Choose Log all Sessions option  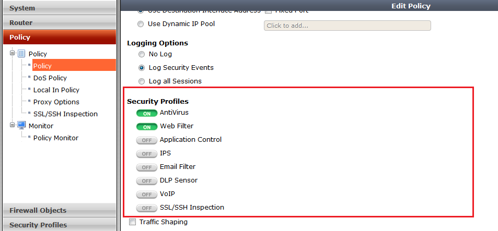pos(141,81)
